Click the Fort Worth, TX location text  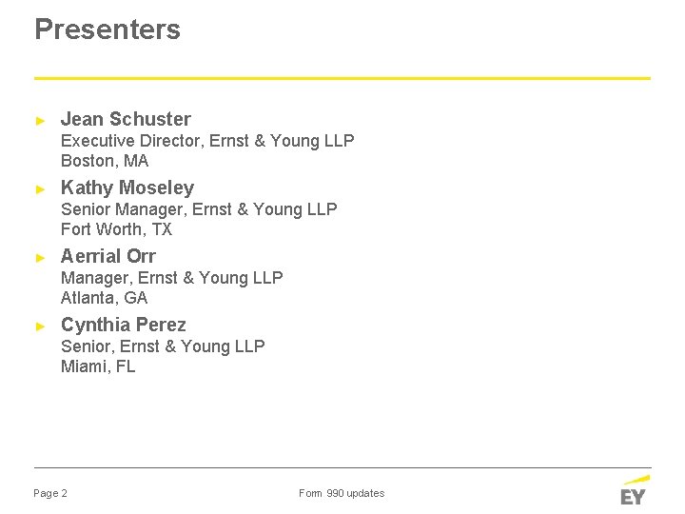(x=116, y=229)
